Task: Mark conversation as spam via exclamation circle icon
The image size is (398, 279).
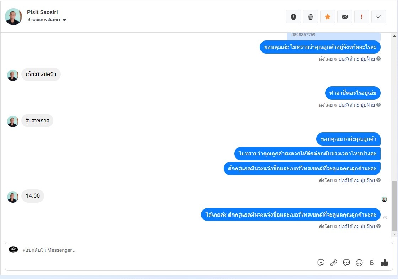Action: [x=294, y=17]
